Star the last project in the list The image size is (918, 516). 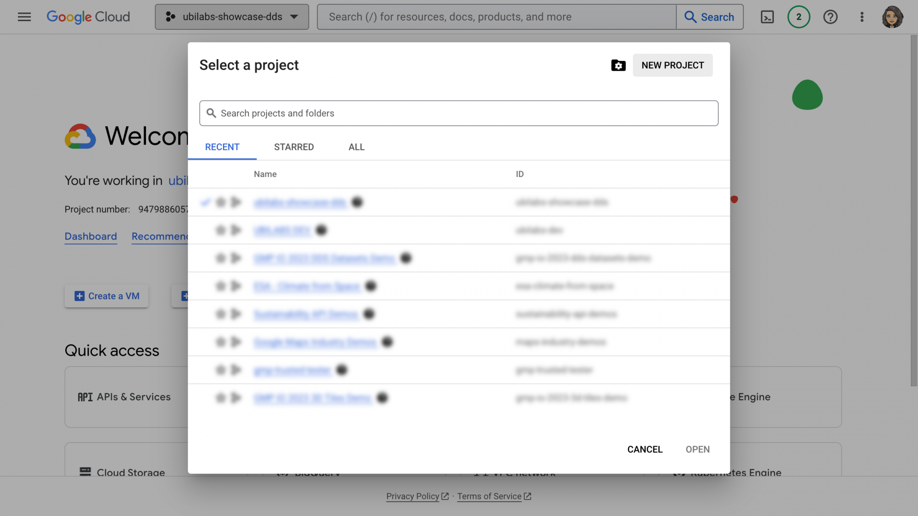coord(221,398)
